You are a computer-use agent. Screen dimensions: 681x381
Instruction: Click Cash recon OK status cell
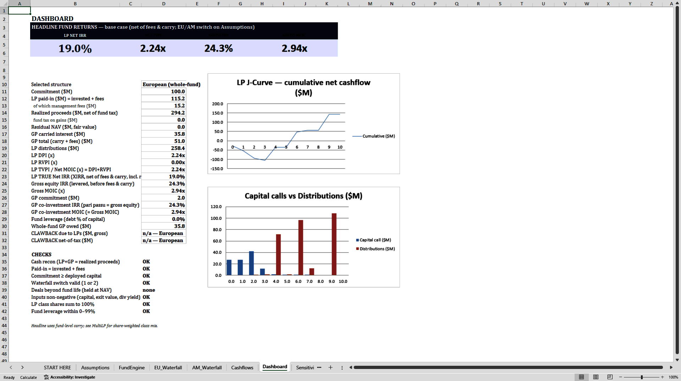[x=146, y=261]
